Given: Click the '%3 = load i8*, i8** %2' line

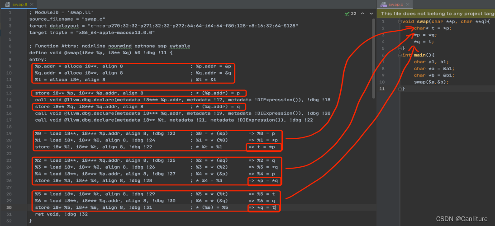Looking at the screenshot, I should (95, 167).
